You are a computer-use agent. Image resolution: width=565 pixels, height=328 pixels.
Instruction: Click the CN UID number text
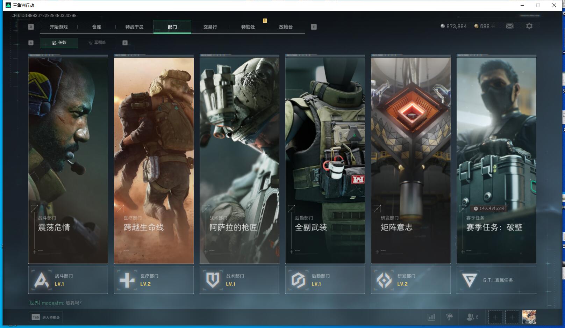coord(44,15)
